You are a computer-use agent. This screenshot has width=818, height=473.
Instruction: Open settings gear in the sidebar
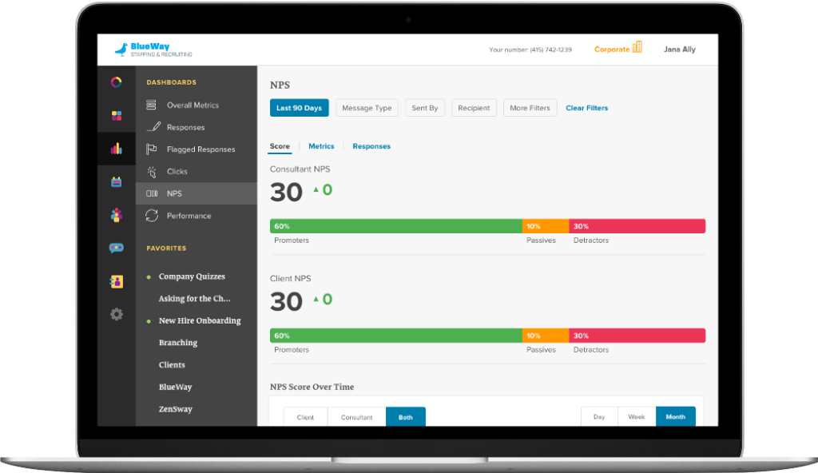[x=117, y=314]
